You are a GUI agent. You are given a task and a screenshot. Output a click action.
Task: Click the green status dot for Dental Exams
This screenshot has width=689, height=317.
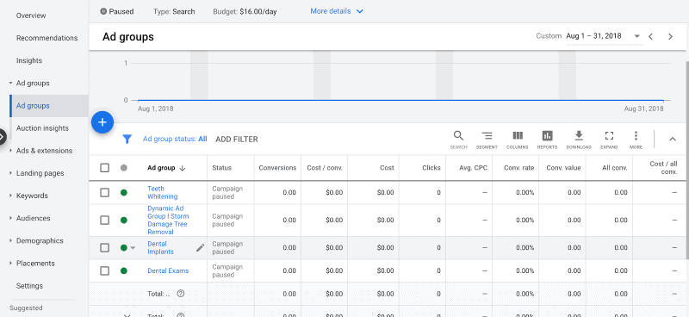point(124,270)
